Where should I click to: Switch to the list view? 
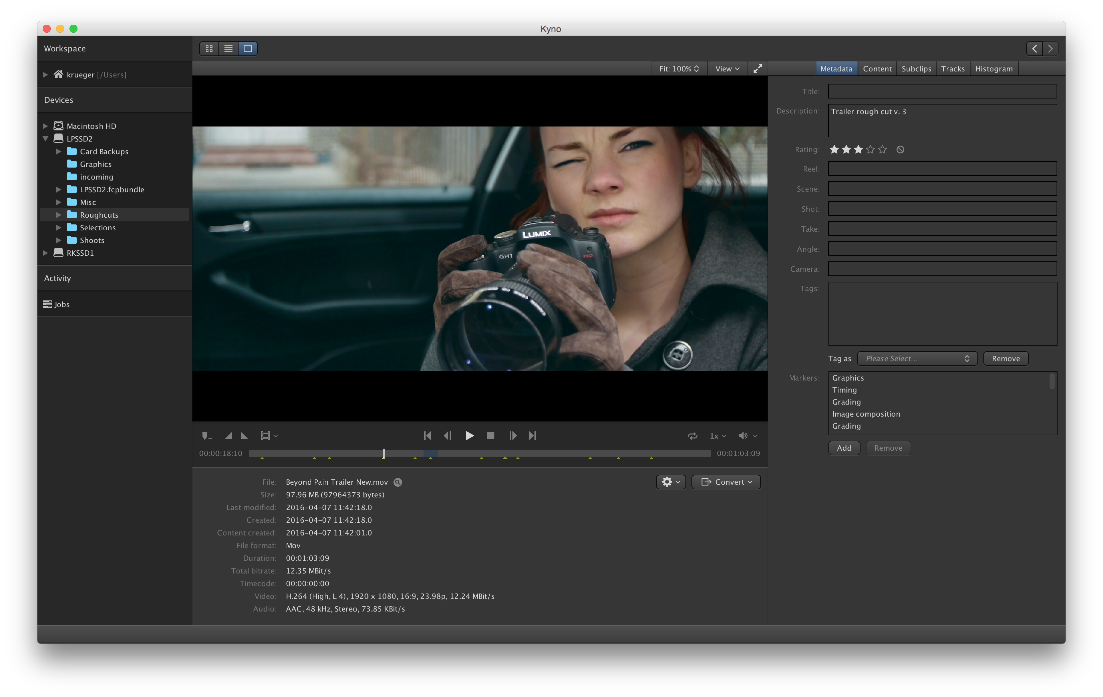click(x=228, y=48)
